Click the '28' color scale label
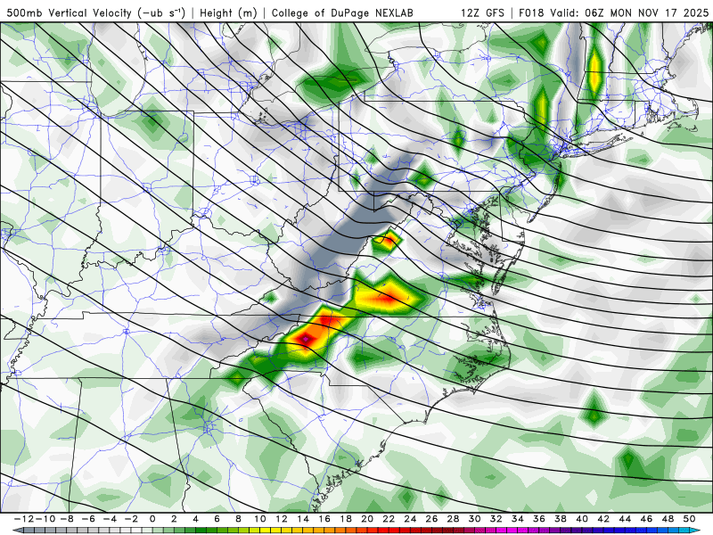Viewport: 713px width, 535px height. click(x=453, y=519)
